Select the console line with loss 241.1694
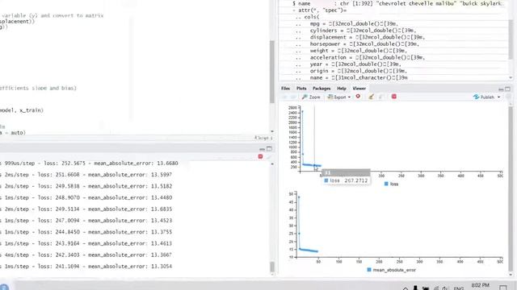The height and width of the screenshot is (290, 517). 86,267
